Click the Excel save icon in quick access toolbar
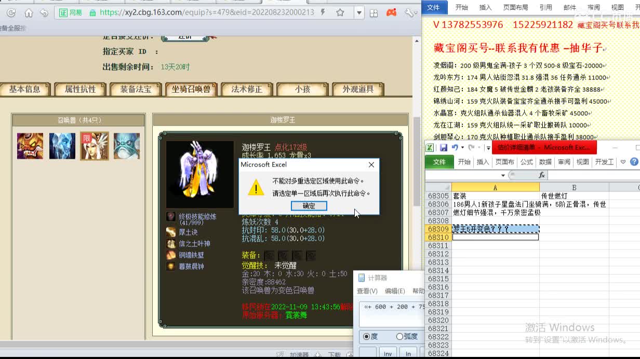The width and height of the screenshot is (640, 359). click(x=444, y=147)
